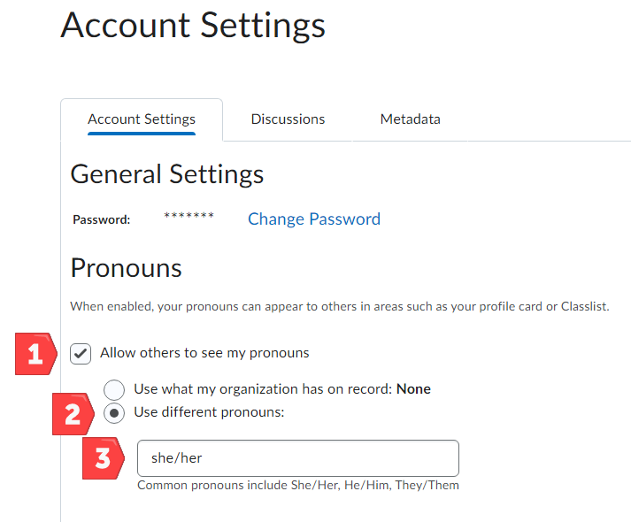Screen dimensions: 631x522
Task: Switch to the Discussions tab
Action: pos(288,119)
